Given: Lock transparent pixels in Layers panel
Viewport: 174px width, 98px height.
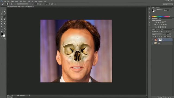Looking at the screenshot, I should pyautogui.click(x=155, y=37).
